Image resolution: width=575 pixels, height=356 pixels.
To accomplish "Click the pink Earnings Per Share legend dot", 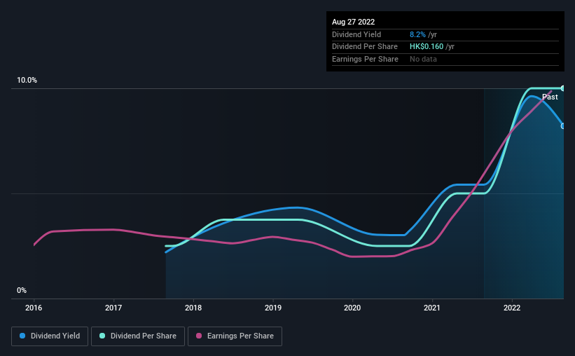I will pyautogui.click(x=199, y=336).
